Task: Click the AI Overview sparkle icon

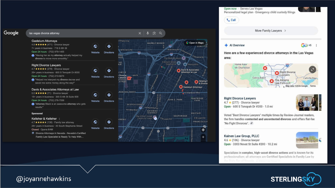Action: point(226,45)
